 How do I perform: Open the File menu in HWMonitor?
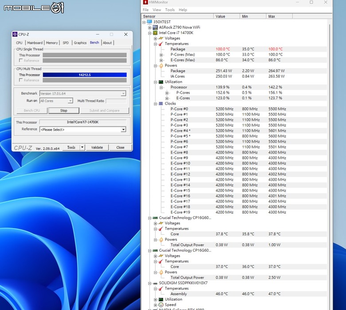coord(145,10)
